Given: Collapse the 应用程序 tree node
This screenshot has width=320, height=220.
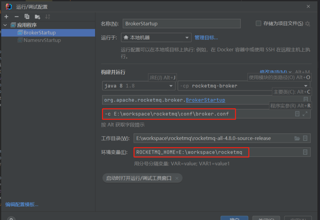Looking at the screenshot, I should [x=5, y=25].
